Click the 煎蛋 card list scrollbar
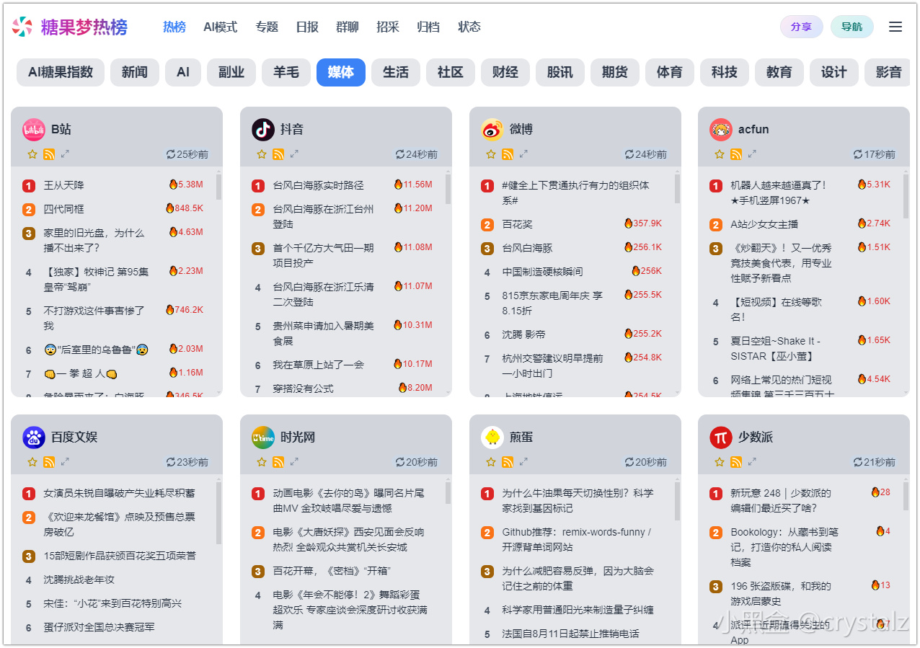 coord(677,501)
